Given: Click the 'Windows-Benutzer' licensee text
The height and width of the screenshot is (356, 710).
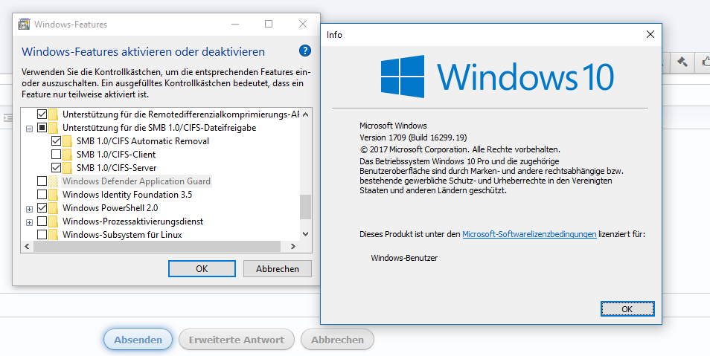Looking at the screenshot, I should [404, 258].
